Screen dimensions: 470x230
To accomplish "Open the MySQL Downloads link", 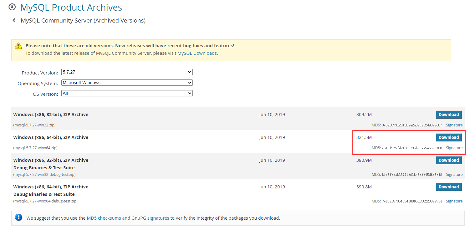I will click(197, 53).
